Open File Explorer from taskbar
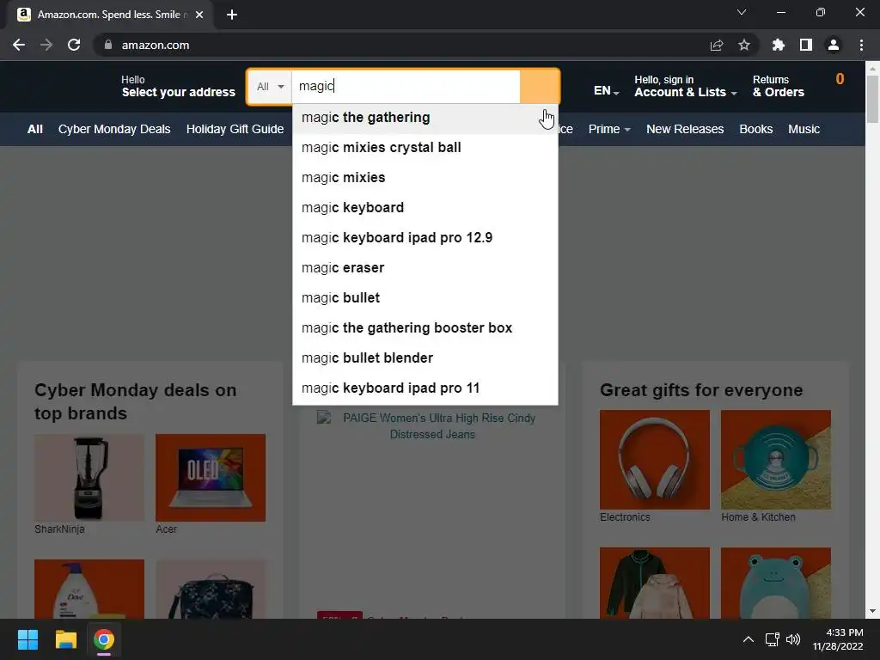 click(x=65, y=639)
